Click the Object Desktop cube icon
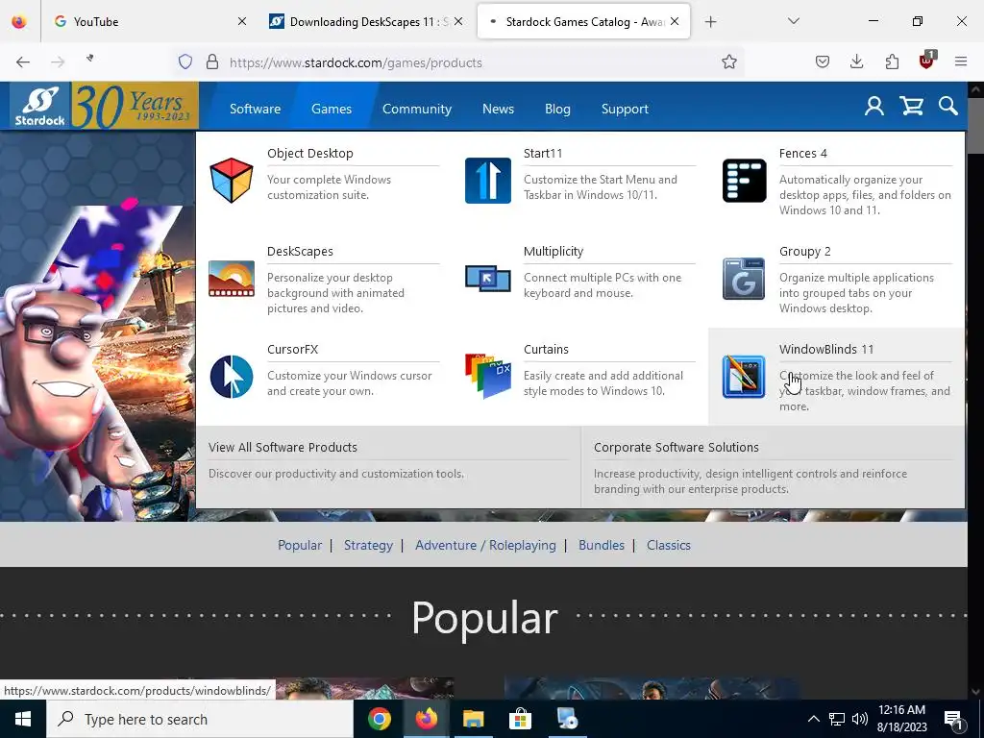 click(x=232, y=180)
